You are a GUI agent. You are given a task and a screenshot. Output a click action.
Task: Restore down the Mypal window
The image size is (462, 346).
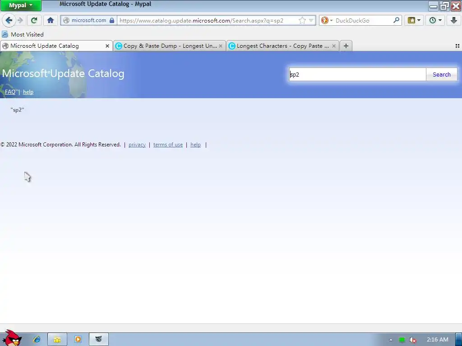pyautogui.click(x=444, y=5)
